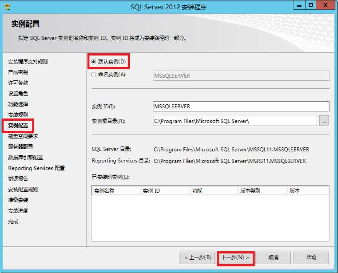Click the 版本类别 column header
Viewport: 338px width, 273px height.
pyautogui.click(x=263, y=191)
